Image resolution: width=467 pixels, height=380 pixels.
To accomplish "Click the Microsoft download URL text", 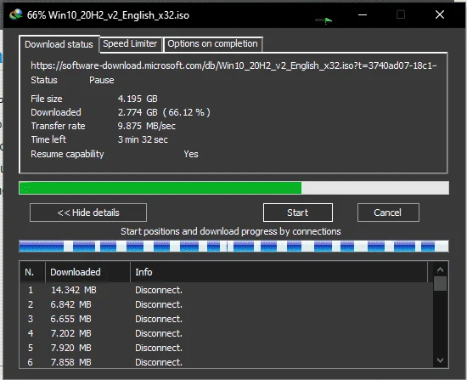I will pos(233,65).
